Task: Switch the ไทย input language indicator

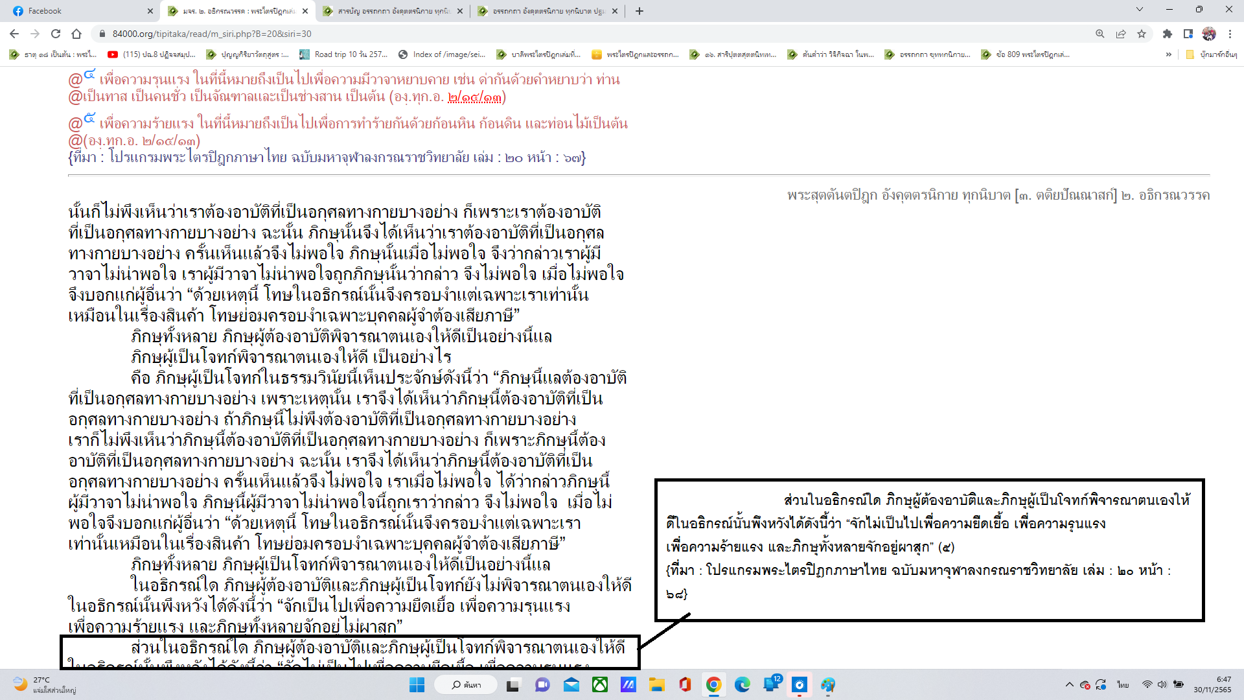Action: point(1123,684)
